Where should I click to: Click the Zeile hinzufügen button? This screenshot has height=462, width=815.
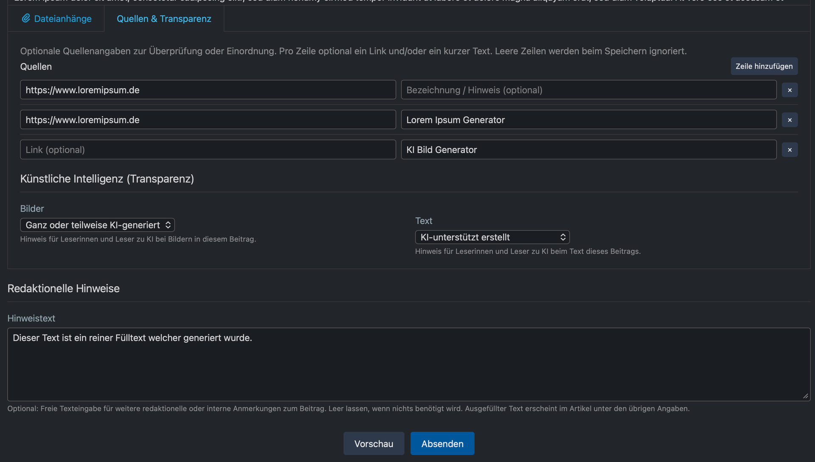764,66
